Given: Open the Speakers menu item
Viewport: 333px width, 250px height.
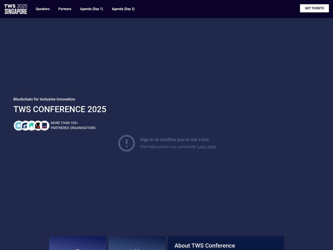Looking at the screenshot, I should coord(43,9).
